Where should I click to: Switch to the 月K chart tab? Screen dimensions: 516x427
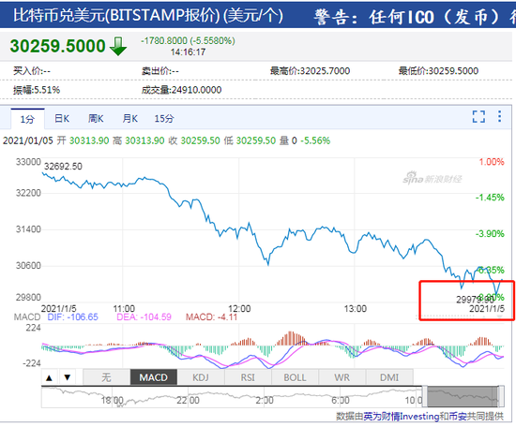(x=130, y=119)
